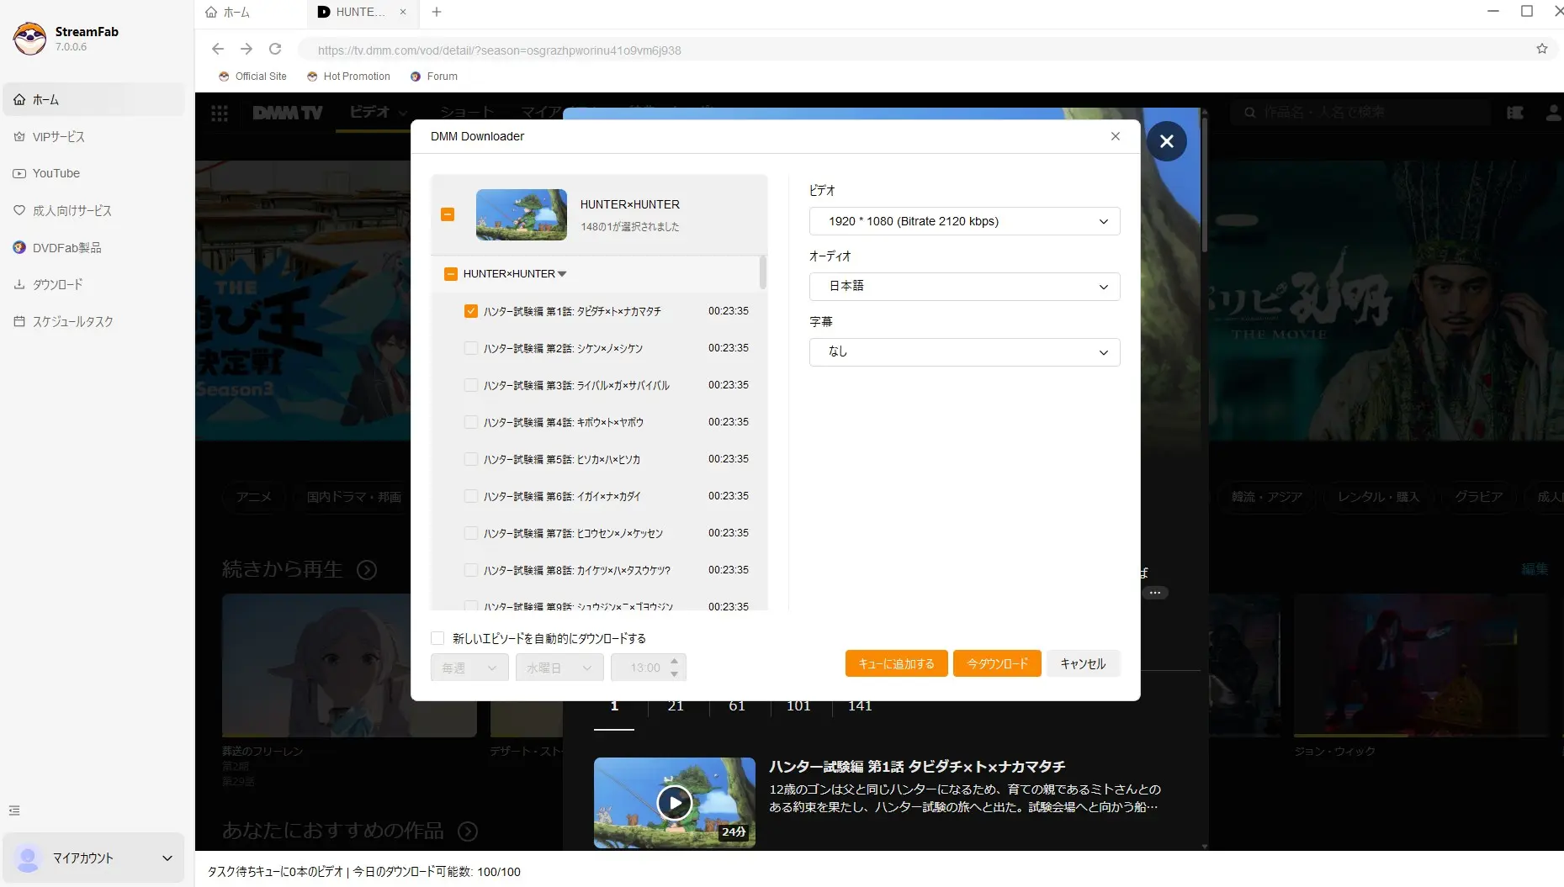
Task: Open YouTube in the sidebar
Action: 93,173
